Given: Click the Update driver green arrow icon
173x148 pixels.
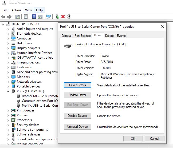Looking at the screenshot, I should pos(57,17).
